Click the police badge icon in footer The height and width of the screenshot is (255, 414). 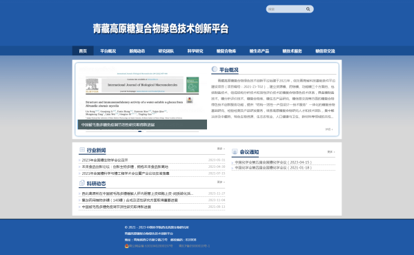pos(126,246)
